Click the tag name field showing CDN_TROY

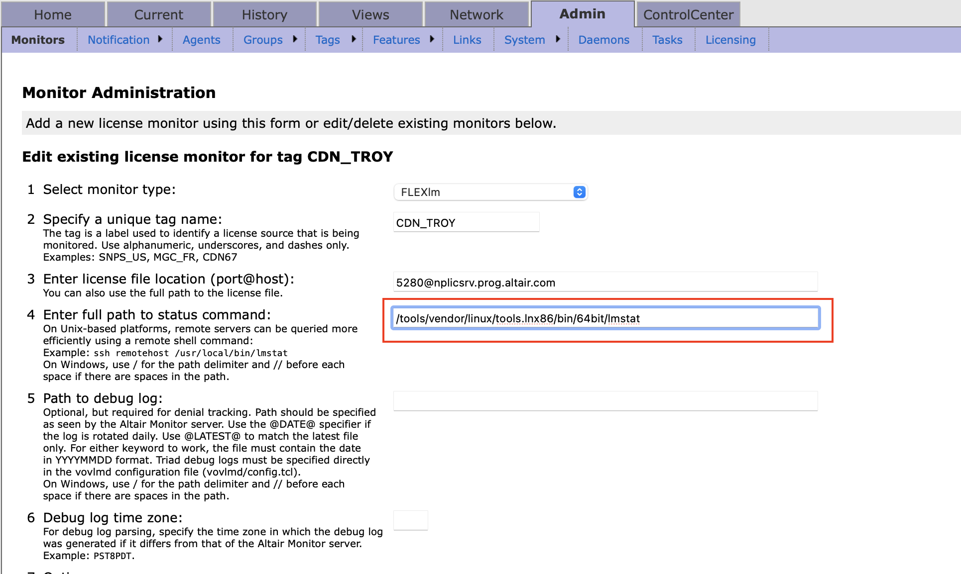click(x=466, y=222)
